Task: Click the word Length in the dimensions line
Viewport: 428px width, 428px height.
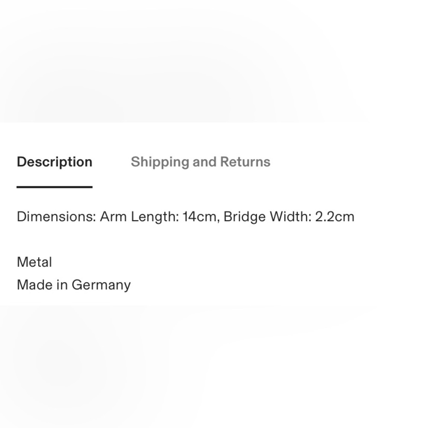Action: coord(155,217)
